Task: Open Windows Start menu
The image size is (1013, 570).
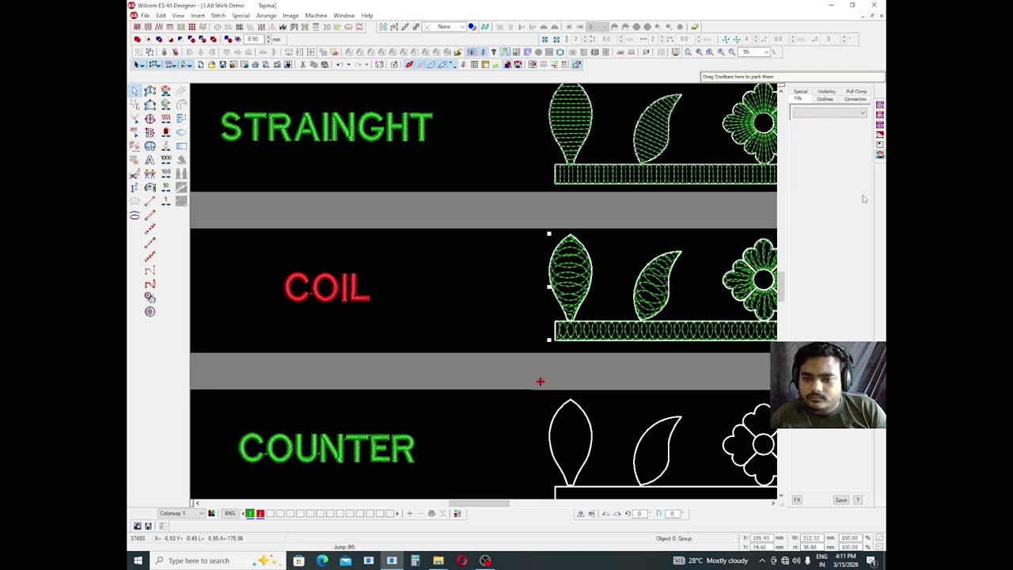Action: pyautogui.click(x=138, y=560)
